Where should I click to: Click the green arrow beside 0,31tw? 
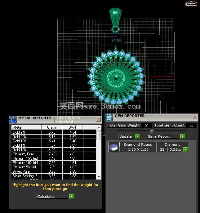[x=185, y=149]
